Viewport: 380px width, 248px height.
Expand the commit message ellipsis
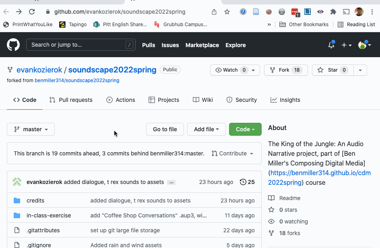click(x=171, y=182)
